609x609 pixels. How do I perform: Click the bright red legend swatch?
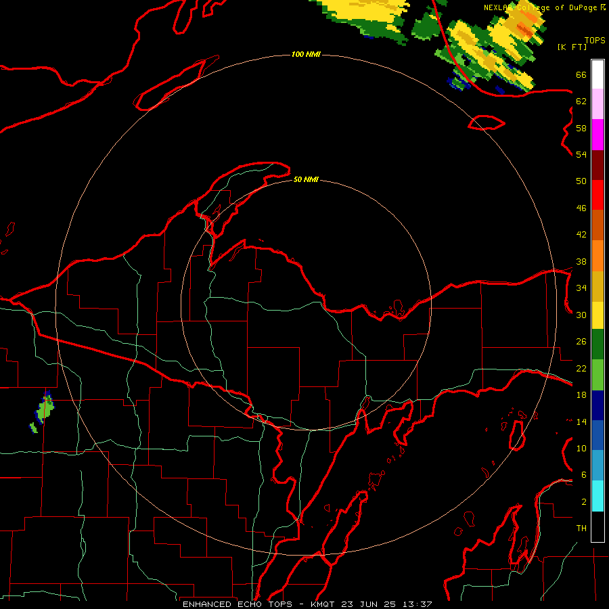(x=597, y=195)
